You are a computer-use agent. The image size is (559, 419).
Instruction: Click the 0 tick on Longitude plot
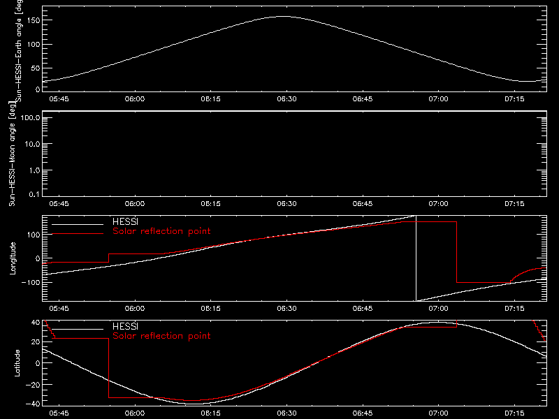pyautogui.click(x=38, y=258)
